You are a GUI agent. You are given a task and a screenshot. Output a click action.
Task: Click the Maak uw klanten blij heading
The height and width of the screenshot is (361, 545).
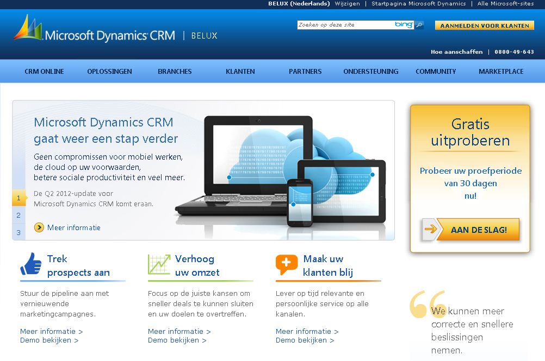point(328,265)
